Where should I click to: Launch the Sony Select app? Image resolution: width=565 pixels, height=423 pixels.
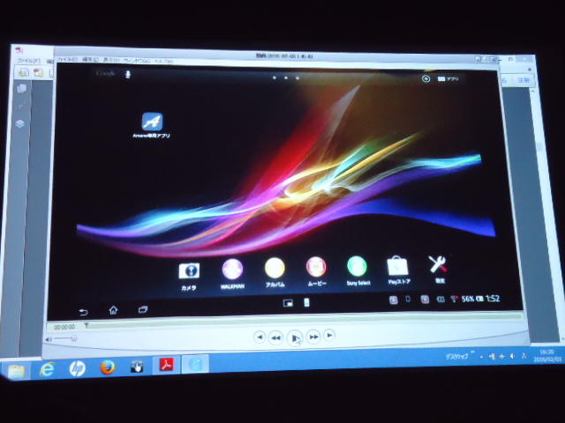(x=357, y=266)
